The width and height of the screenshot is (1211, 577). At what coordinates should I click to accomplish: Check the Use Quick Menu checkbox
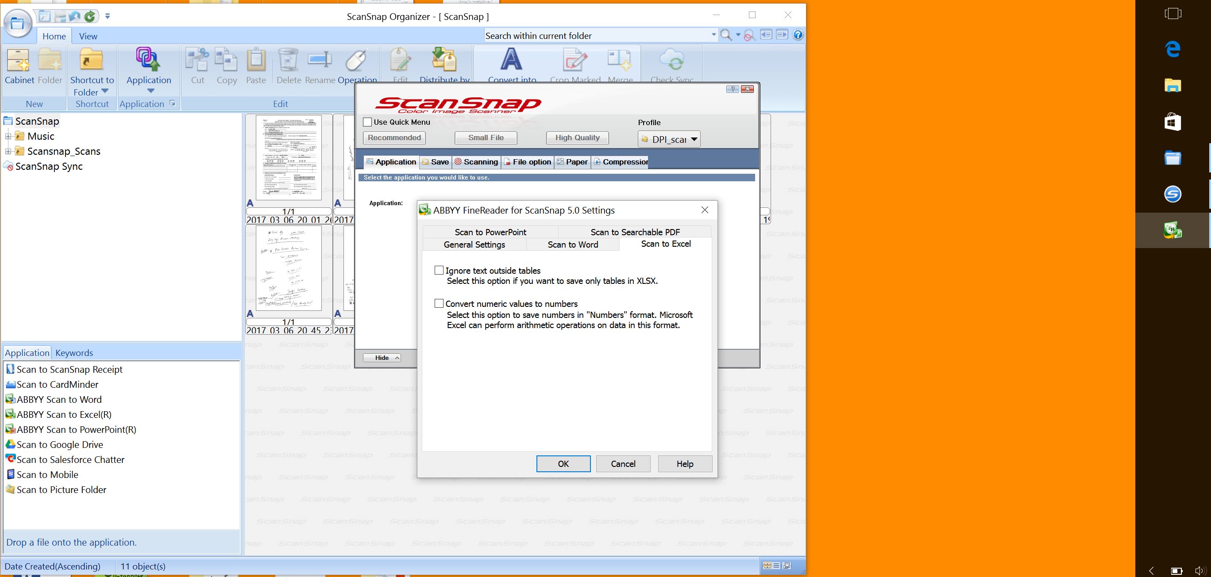(367, 122)
